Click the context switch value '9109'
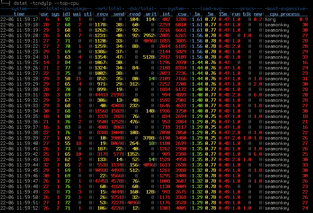This screenshot has width=313, height=213. tap(181, 57)
